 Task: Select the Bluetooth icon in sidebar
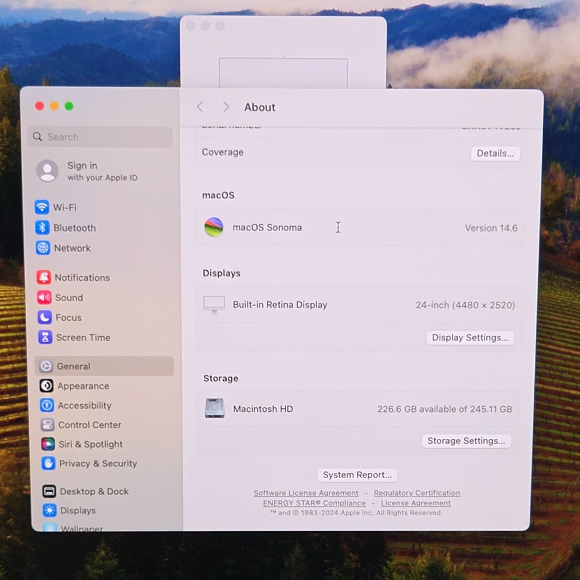42,227
